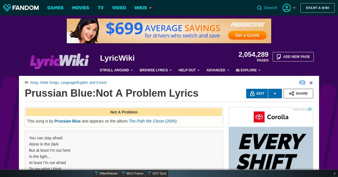Open the ADVANCED menu
The width and height of the screenshot is (338, 177).
pos(218,70)
